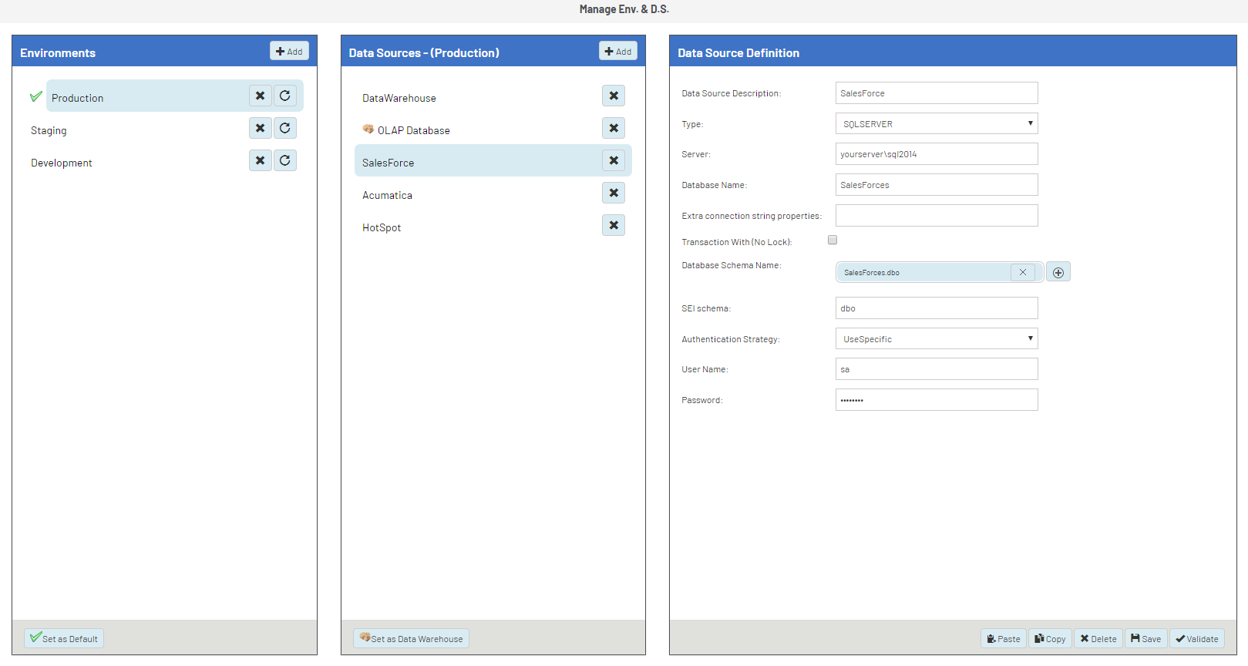Expand the Authentication Strategy dropdown
The image size is (1248, 666).
pyautogui.click(x=937, y=338)
